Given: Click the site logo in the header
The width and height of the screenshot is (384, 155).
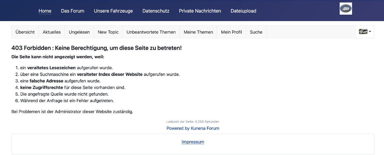Looking at the screenshot, I should click(346, 8).
